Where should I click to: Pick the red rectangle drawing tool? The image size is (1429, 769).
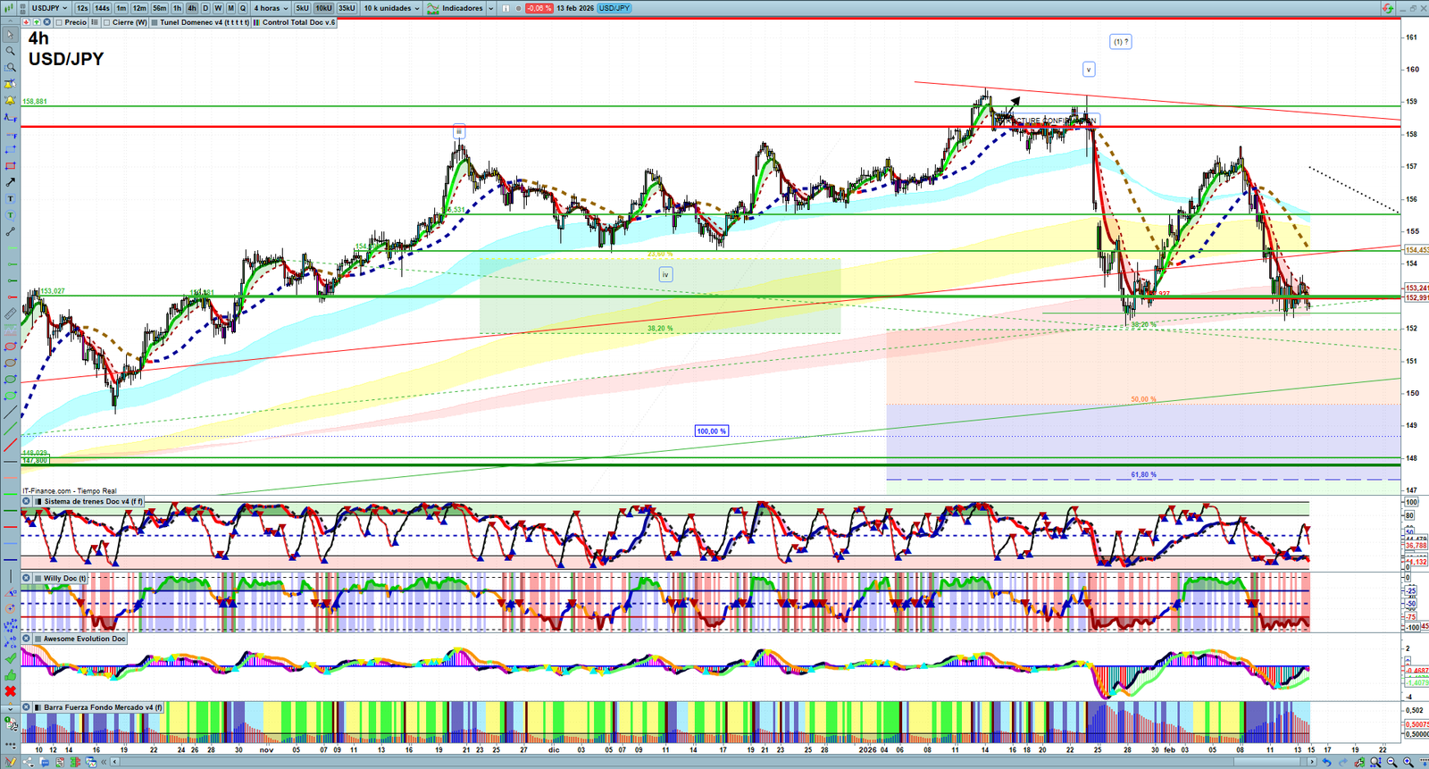(x=11, y=166)
